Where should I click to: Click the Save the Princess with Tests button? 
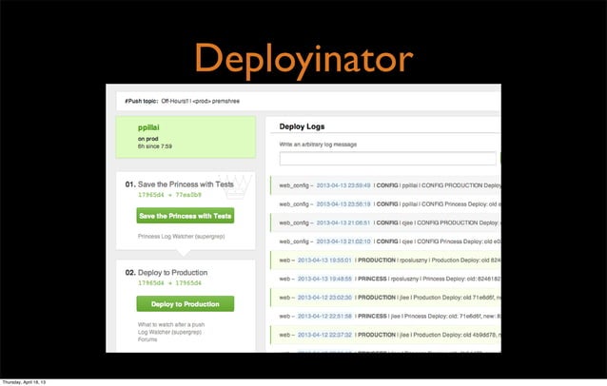[185, 216]
